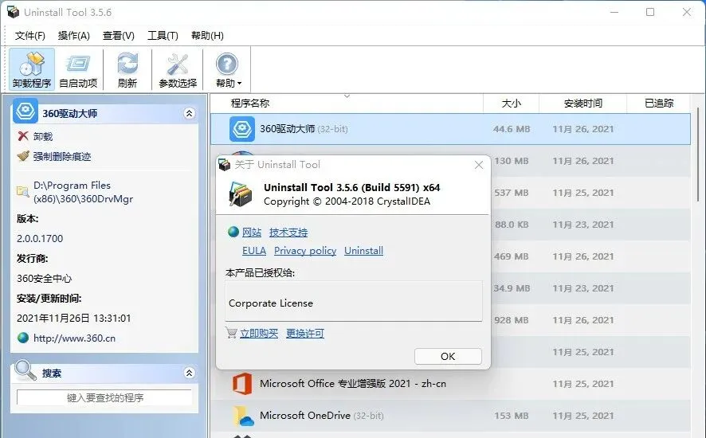Click version value 2.0.0.1700
706x438 pixels.
40,239
